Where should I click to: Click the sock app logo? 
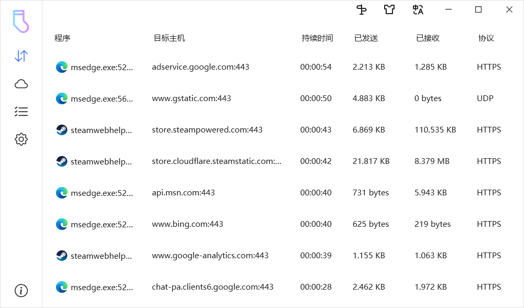point(21,22)
